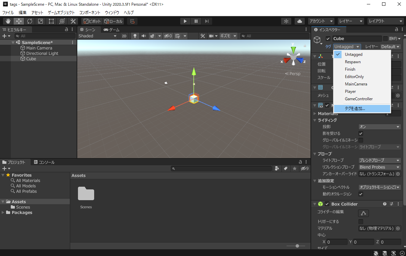This screenshot has height=256, width=406.
Task: Collapse the SampleScene tree item
Action: point(13,43)
